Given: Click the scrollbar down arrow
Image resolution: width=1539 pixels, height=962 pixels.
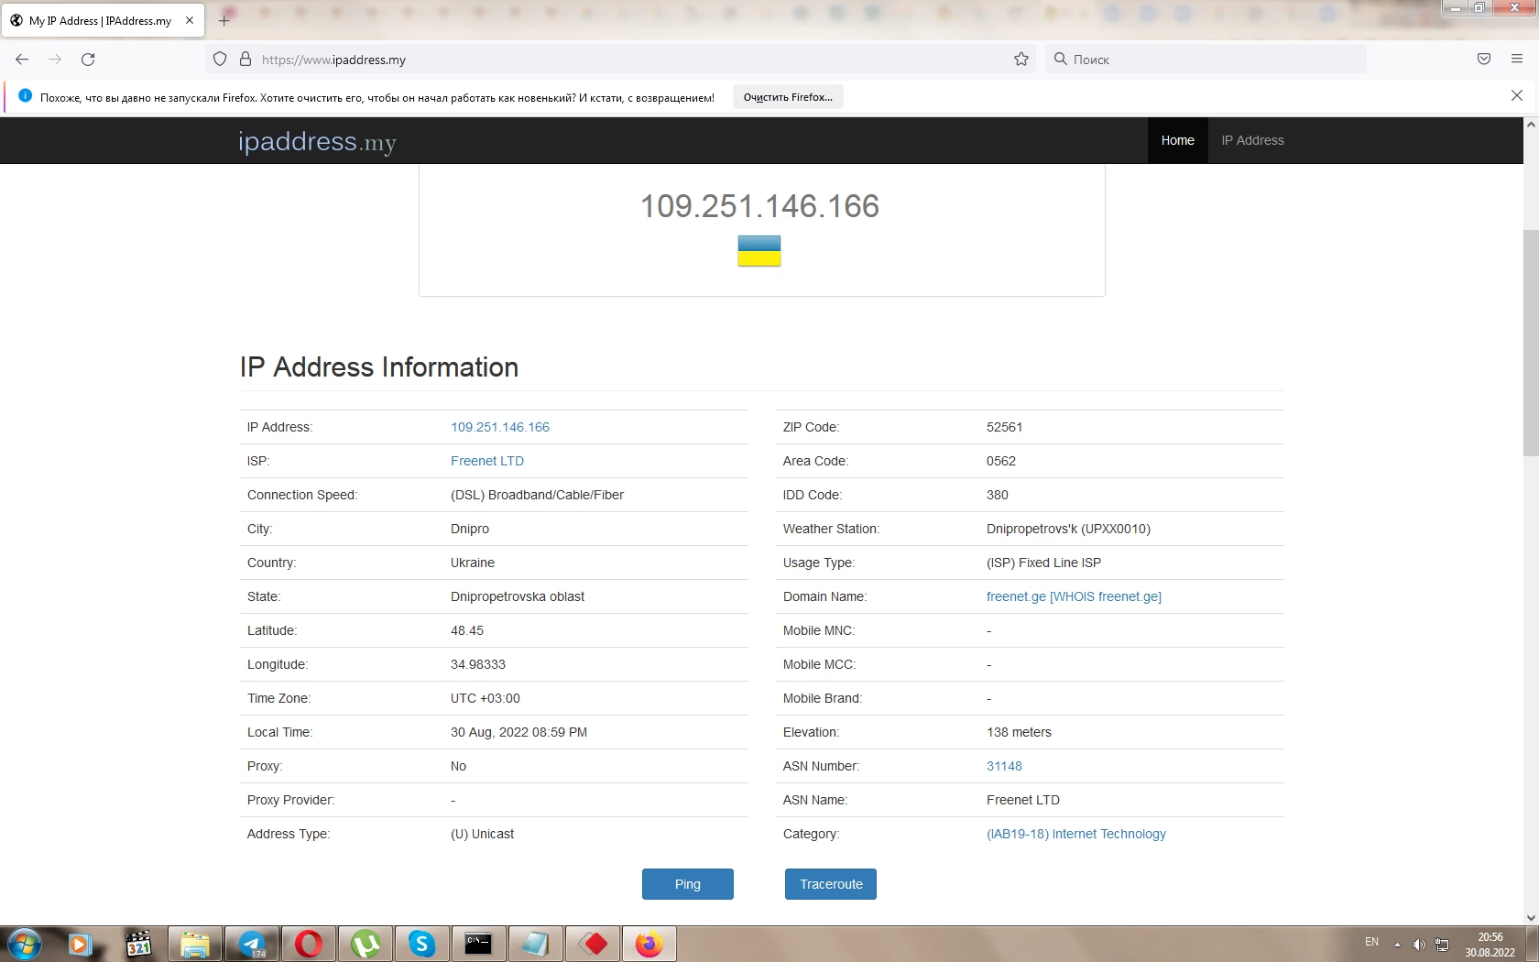Looking at the screenshot, I should click(1531, 917).
